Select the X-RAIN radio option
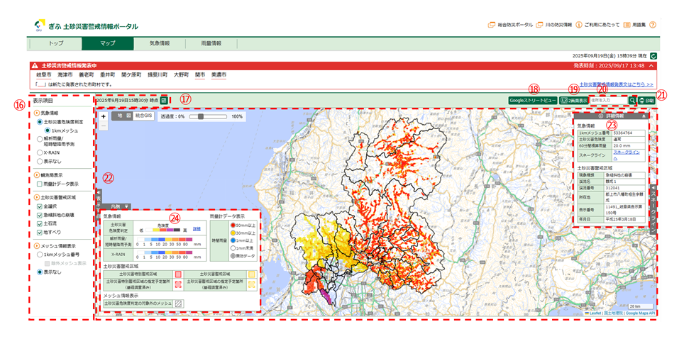 pos(40,152)
